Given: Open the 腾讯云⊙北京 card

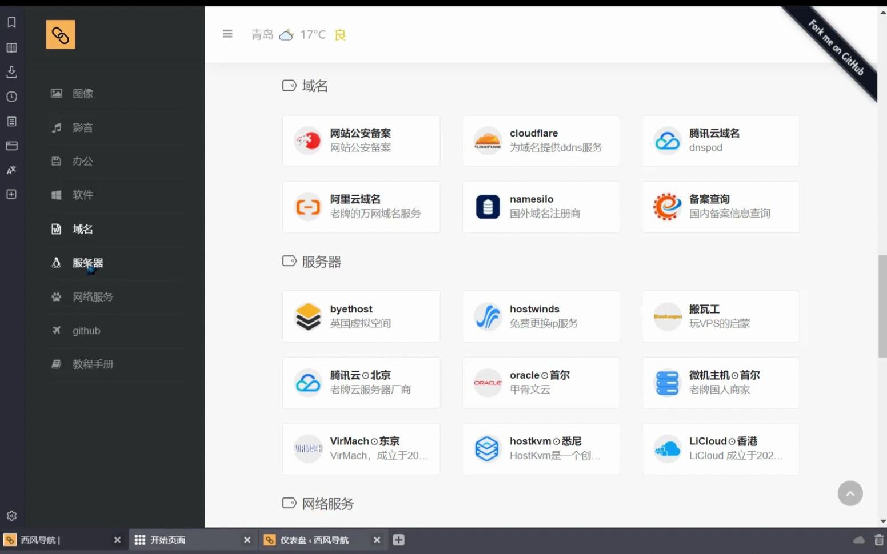Looking at the screenshot, I should click(x=361, y=383).
